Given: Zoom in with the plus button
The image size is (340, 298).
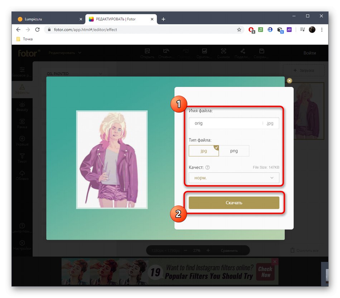Looking at the screenshot, I should (x=208, y=250).
